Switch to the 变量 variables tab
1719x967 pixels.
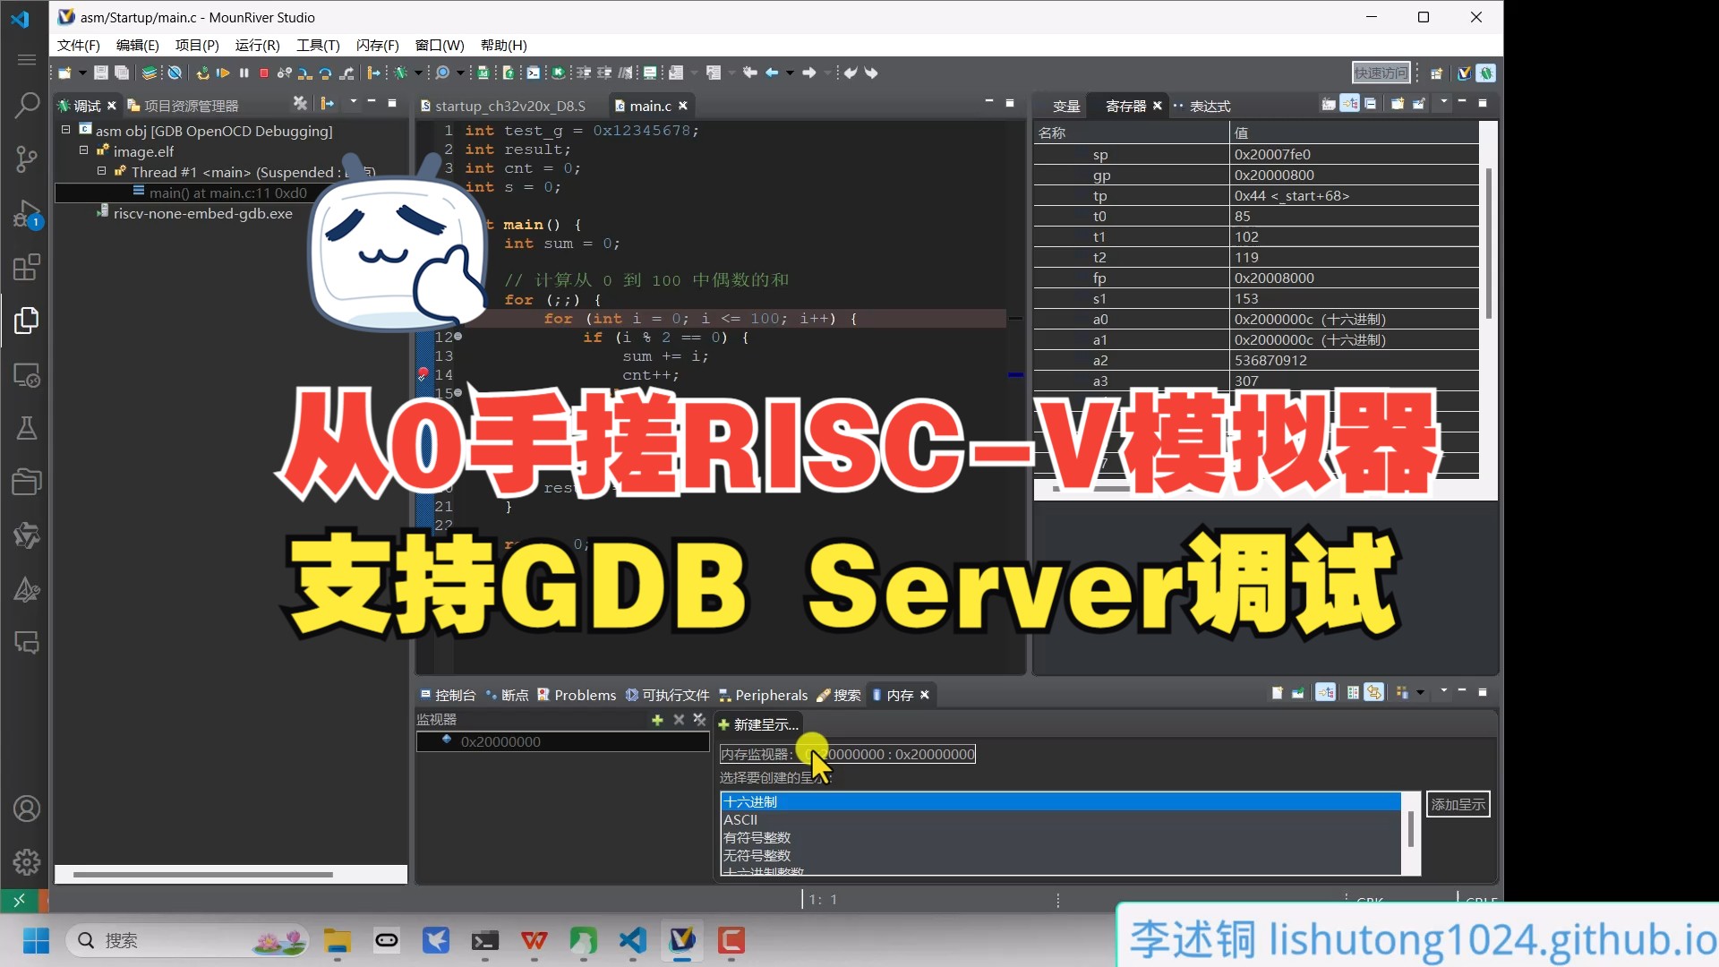pos(1065,106)
